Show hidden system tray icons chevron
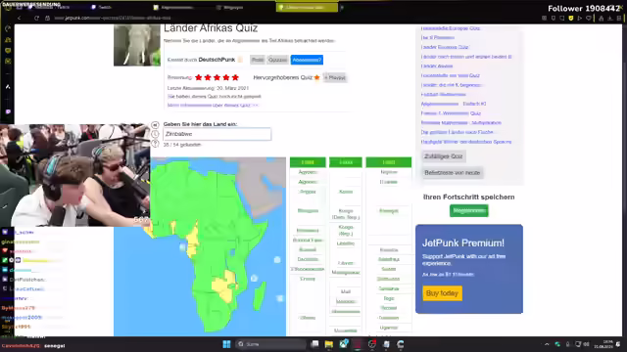The width and height of the screenshot is (627, 352). pyautogui.click(x=547, y=344)
